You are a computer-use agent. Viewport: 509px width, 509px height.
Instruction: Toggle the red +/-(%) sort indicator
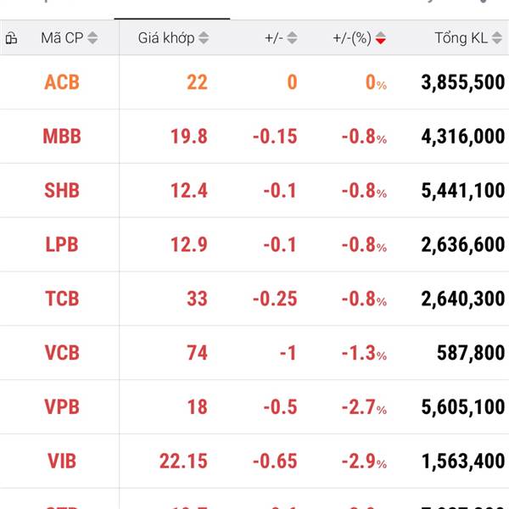[381, 38]
